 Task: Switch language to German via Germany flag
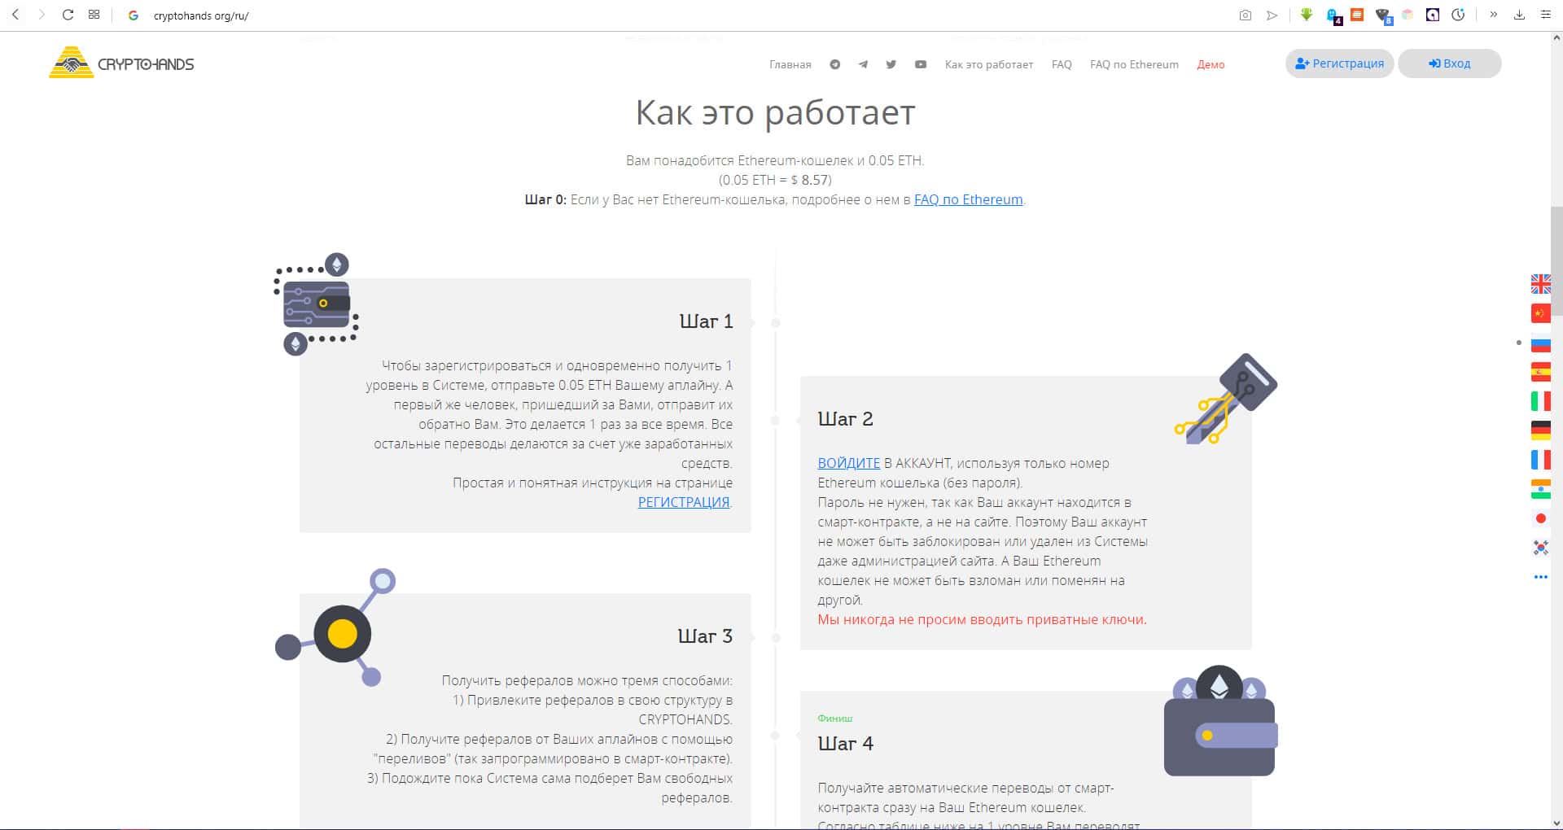[1541, 430]
